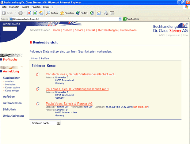This screenshot has width=190, height=144.
Task: Click the Etat bearbeiten link
Action: pyautogui.click(x=141, y=107)
